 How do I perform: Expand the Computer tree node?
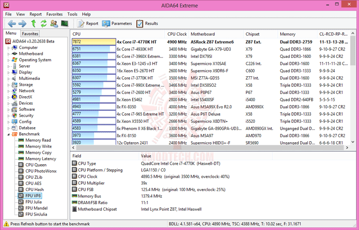coord(8,48)
